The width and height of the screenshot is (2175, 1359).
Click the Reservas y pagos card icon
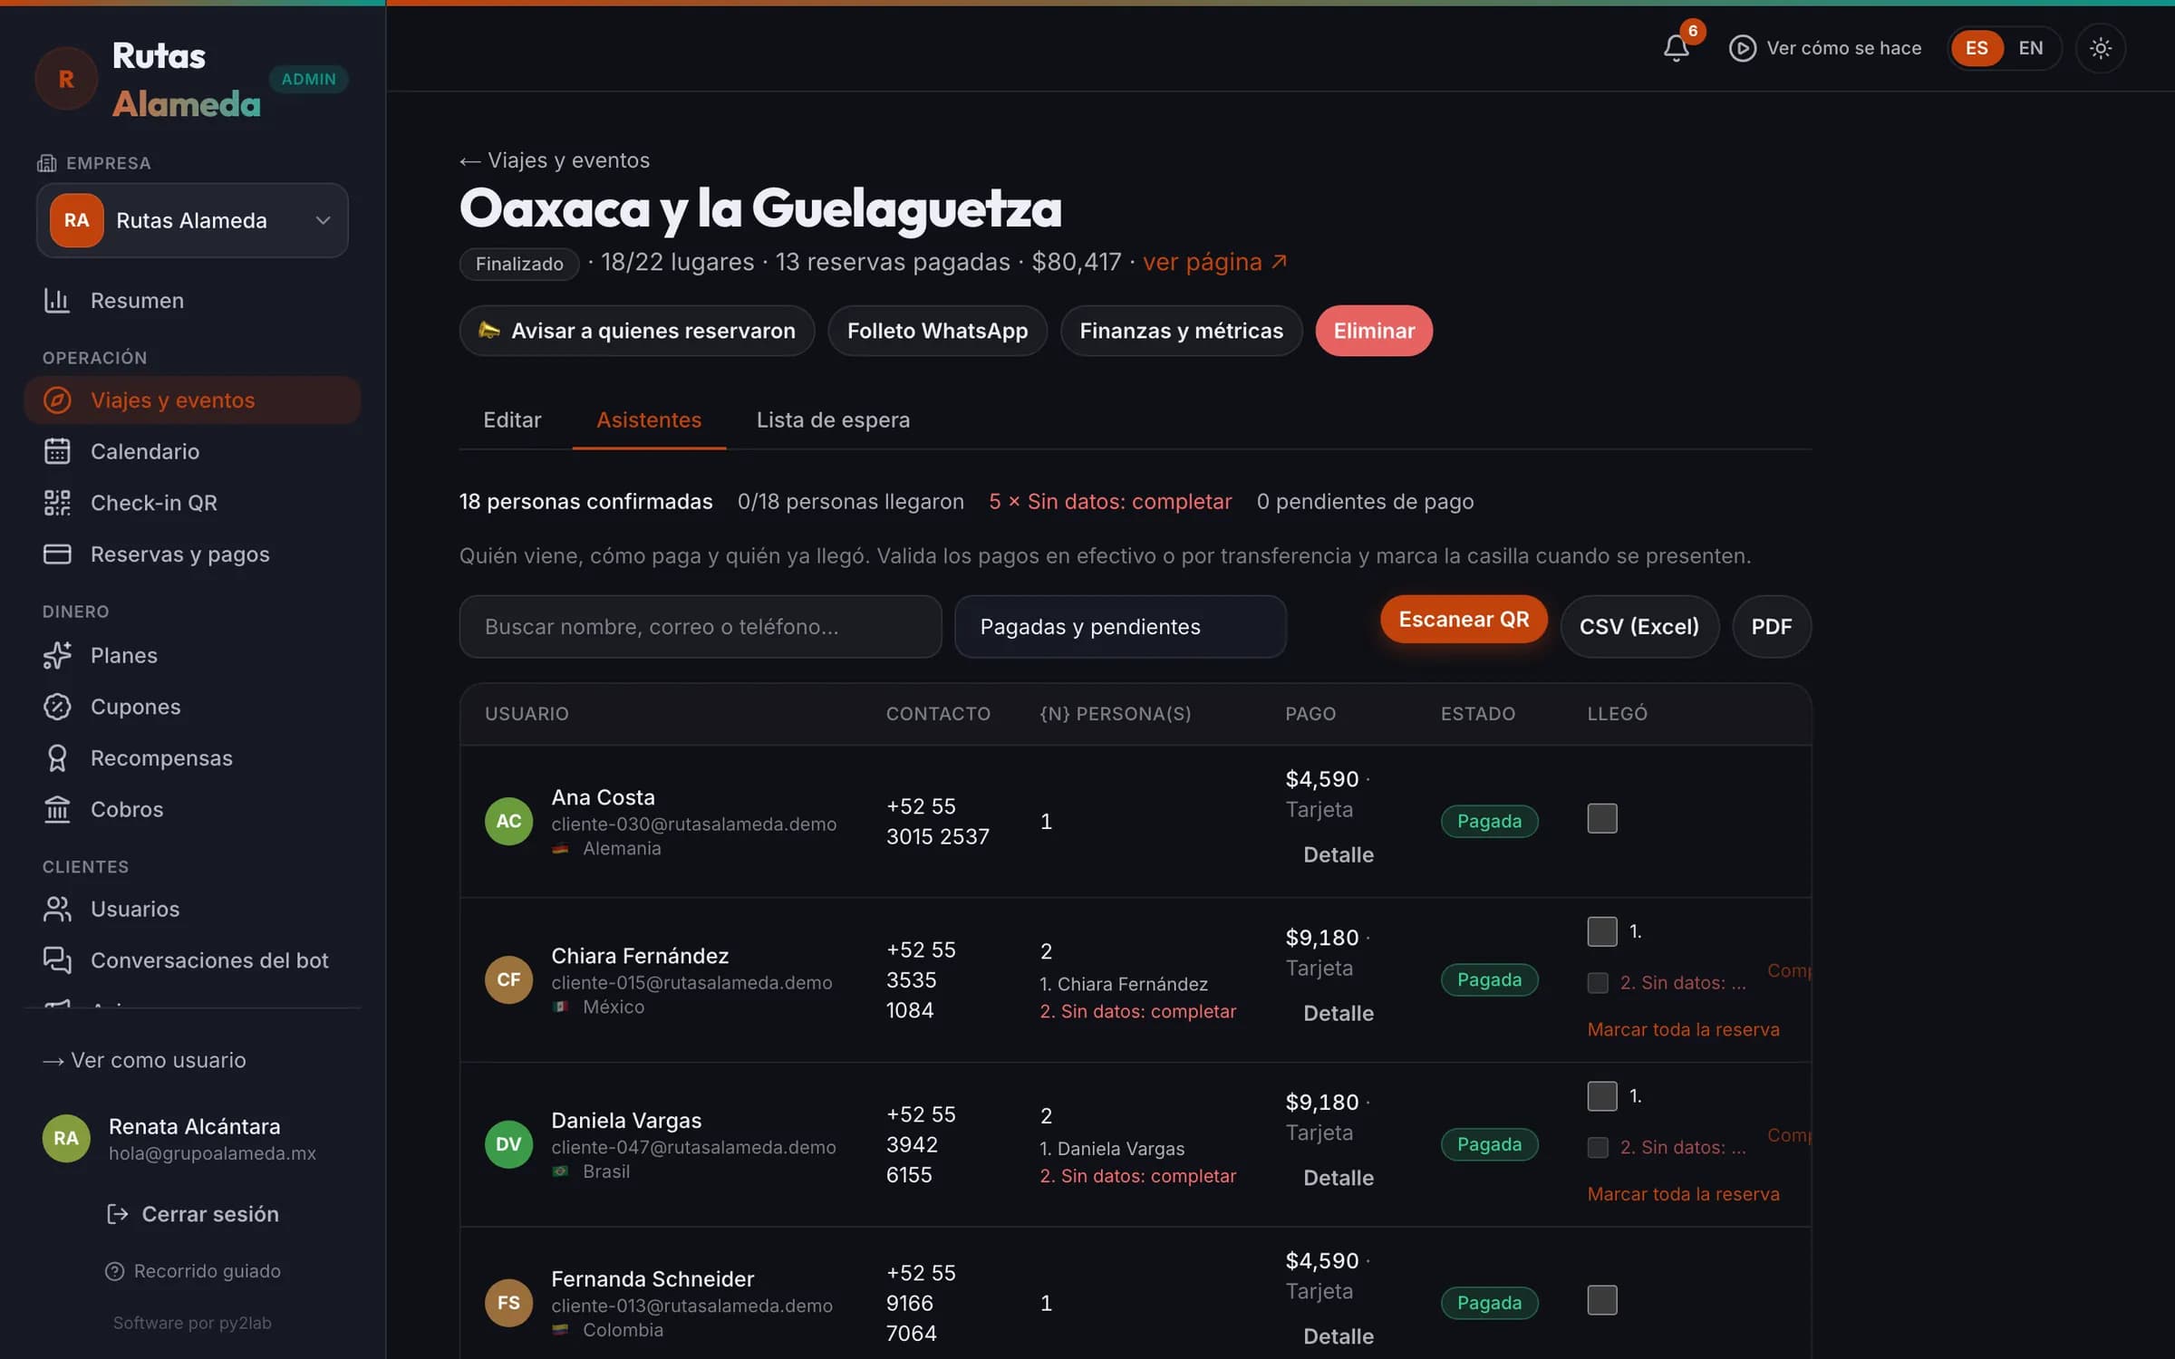pos(57,554)
